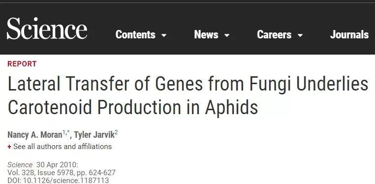Click the article title heading
The image size is (375, 184).
click(187, 95)
